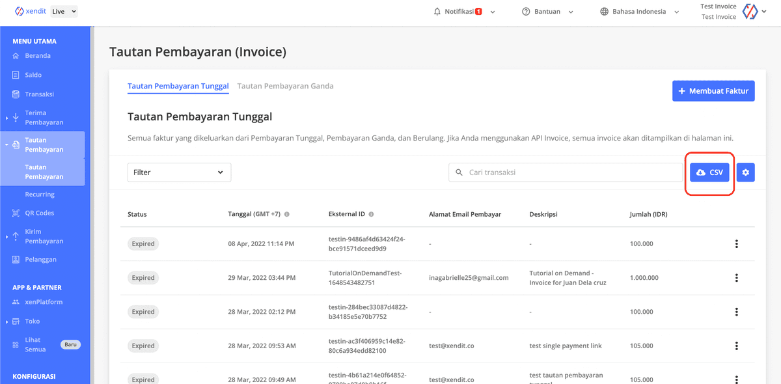
Task: Open three-dot menu for 100.000 invoice from 08 Apr
Action: 736,244
